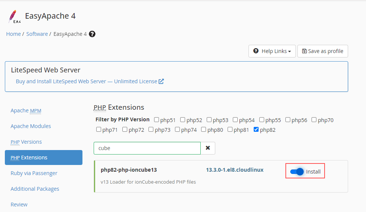Check the php56 filter checkbox

[x=288, y=120]
